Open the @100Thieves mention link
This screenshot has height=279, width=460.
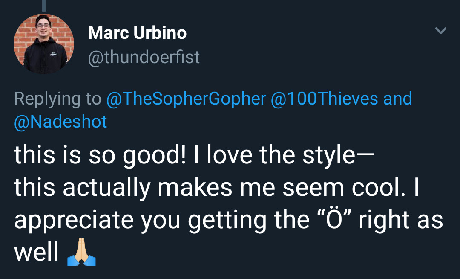coord(324,99)
